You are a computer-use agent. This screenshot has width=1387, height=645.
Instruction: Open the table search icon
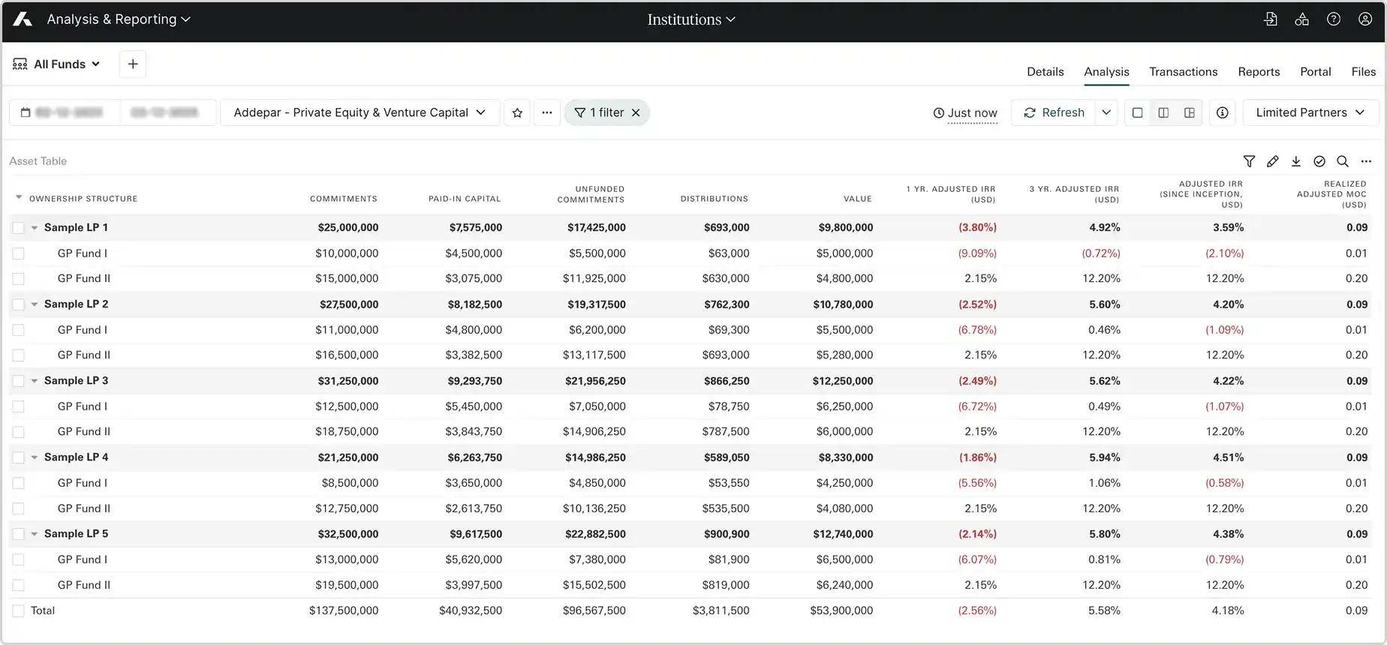(1342, 161)
